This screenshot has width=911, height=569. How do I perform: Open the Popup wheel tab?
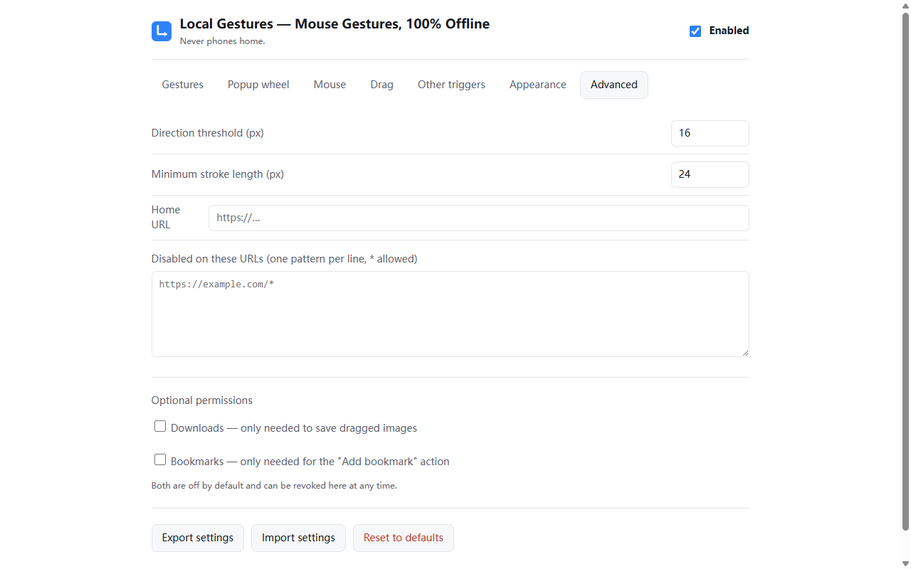point(258,85)
